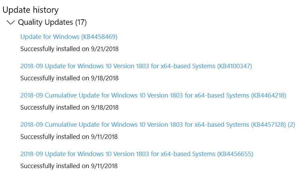Viewport: 306px width, 174px height.
Task: Click the Update history page heading
Action: pyautogui.click(x=30, y=10)
